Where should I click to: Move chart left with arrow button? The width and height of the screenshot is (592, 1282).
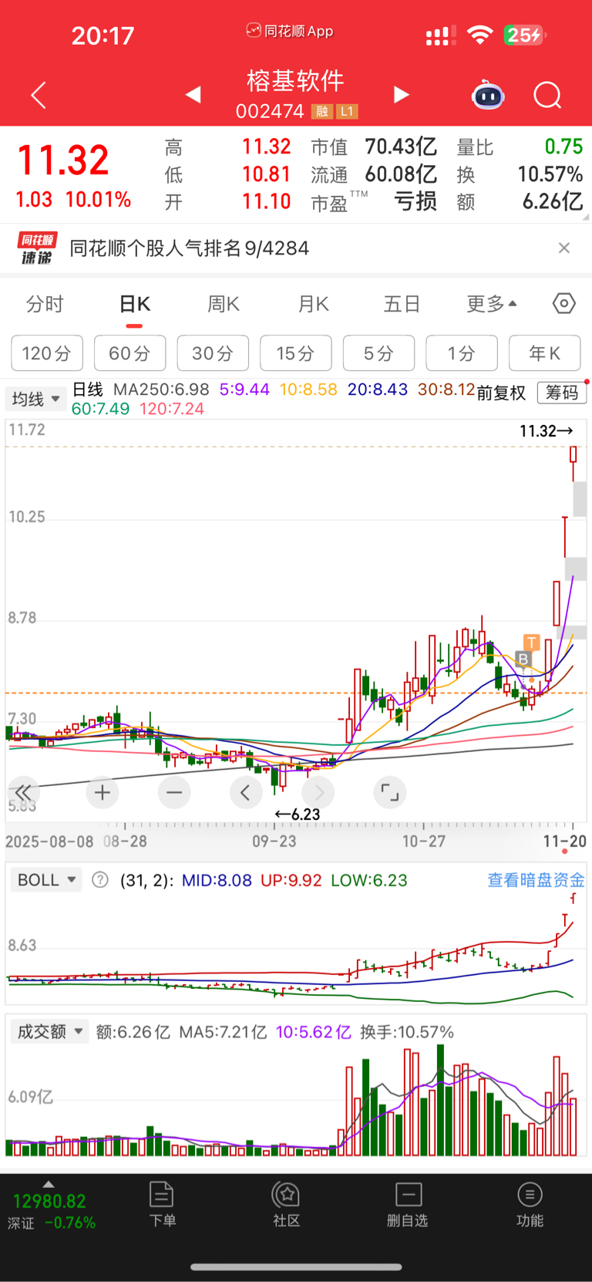246,792
